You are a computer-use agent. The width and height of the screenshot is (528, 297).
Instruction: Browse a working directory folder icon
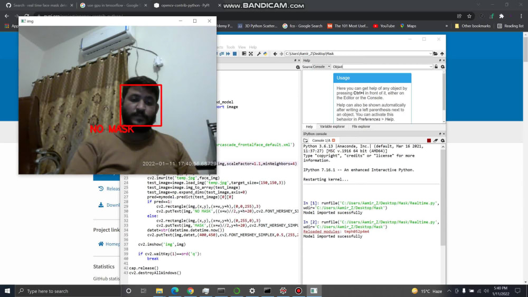[x=436, y=53]
